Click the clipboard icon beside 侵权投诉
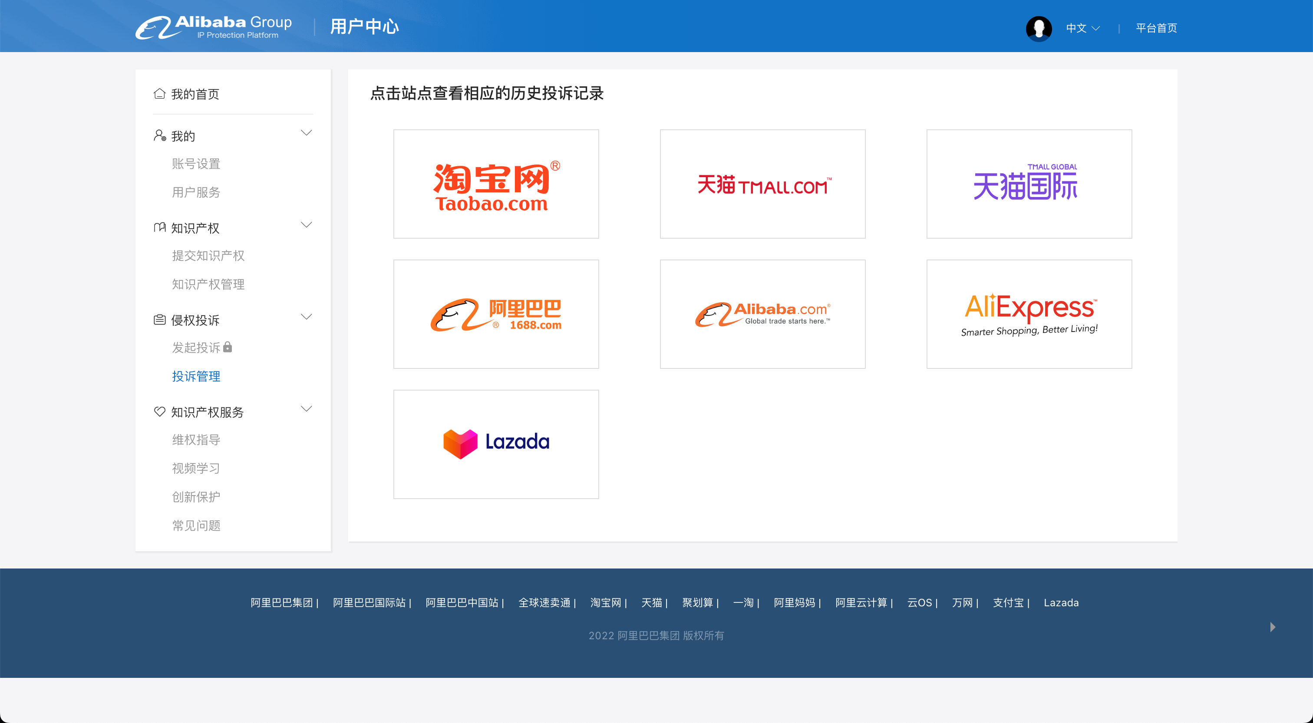This screenshot has height=723, width=1313. click(159, 319)
